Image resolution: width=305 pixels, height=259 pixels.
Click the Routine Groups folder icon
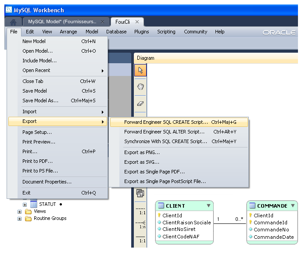29,218
